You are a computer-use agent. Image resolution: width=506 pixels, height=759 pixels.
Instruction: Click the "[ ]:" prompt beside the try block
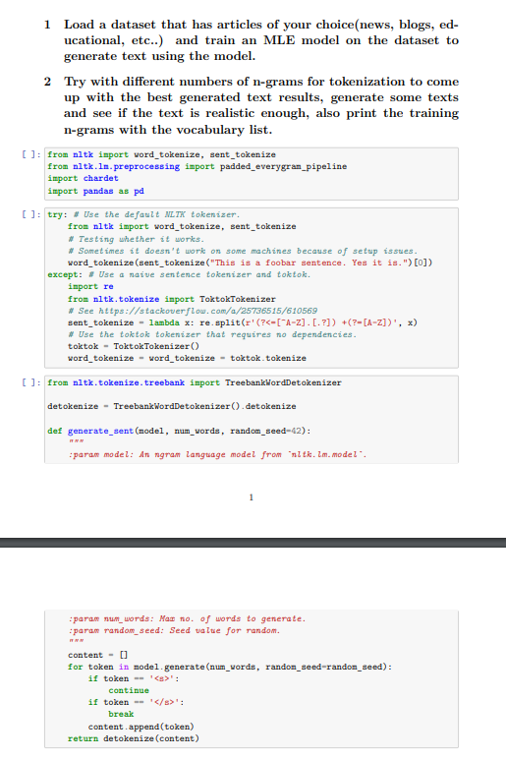[31, 214]
